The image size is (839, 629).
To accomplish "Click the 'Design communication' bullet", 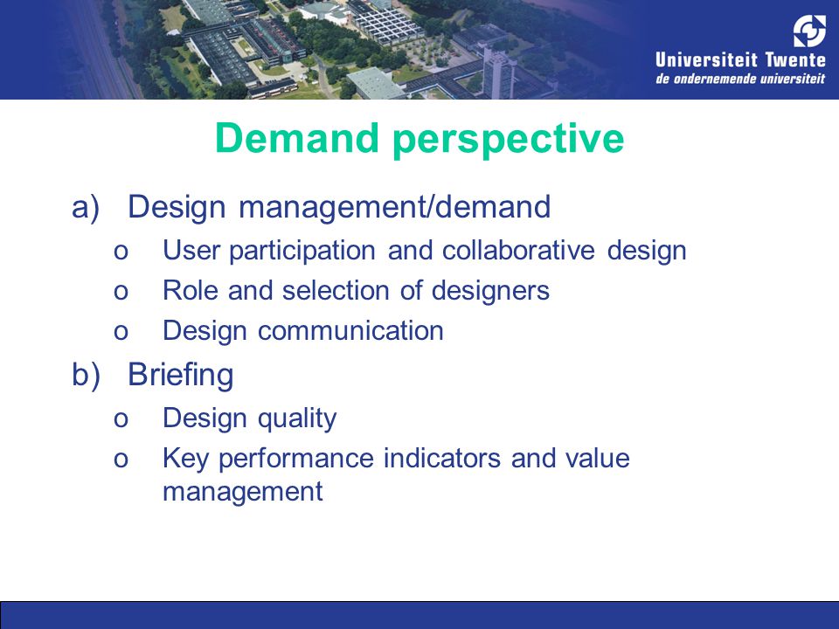I will coord(303,330).
